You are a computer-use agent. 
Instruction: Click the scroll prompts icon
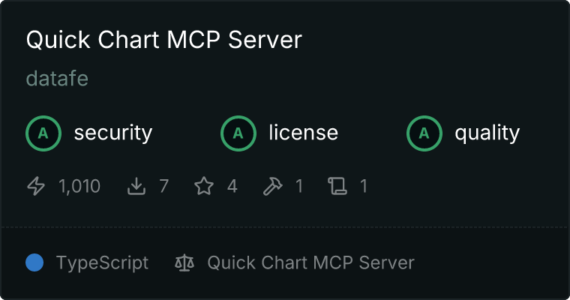point(337,186)
